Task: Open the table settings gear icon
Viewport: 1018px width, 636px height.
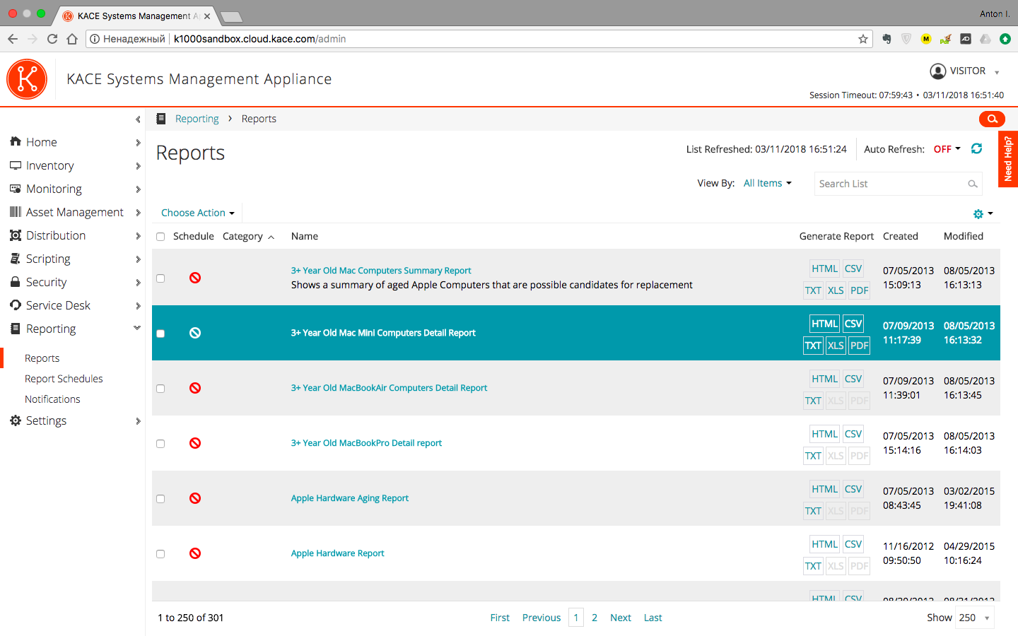Action: [978, 213]
